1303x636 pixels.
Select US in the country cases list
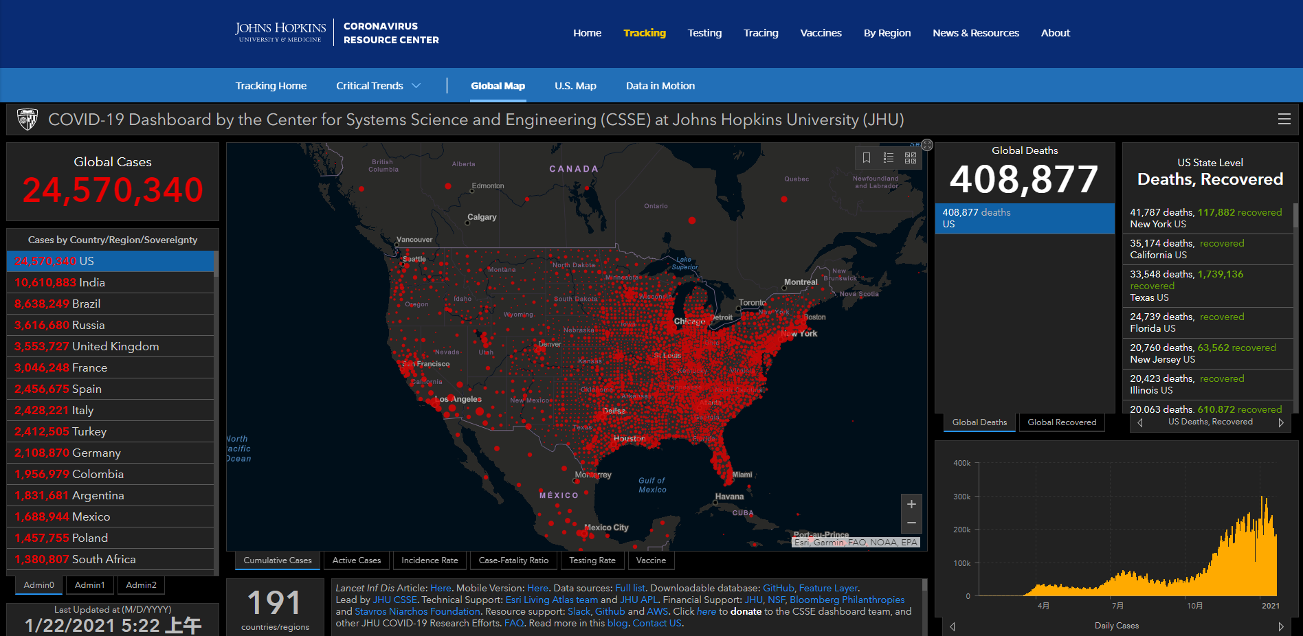[x=111, y=261]
